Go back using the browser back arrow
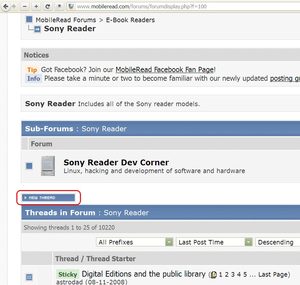The height and width of the screenshot is (285, 300). pos(5,6)
